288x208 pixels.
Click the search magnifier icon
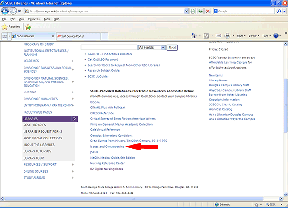[x=280, y=11]
